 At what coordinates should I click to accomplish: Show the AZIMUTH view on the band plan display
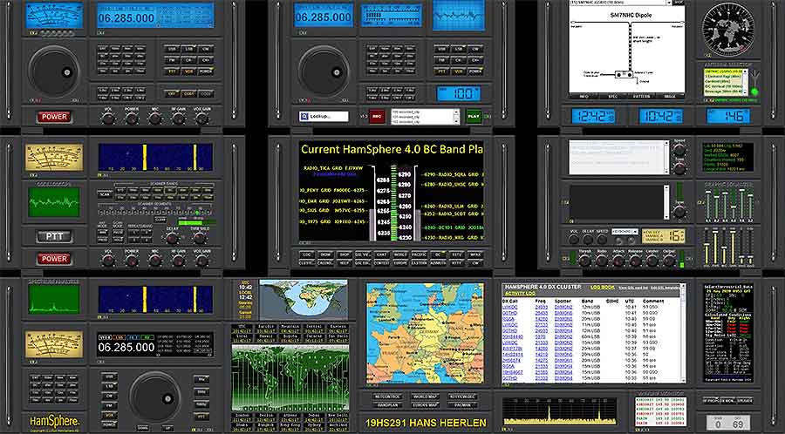click(438, 262)
